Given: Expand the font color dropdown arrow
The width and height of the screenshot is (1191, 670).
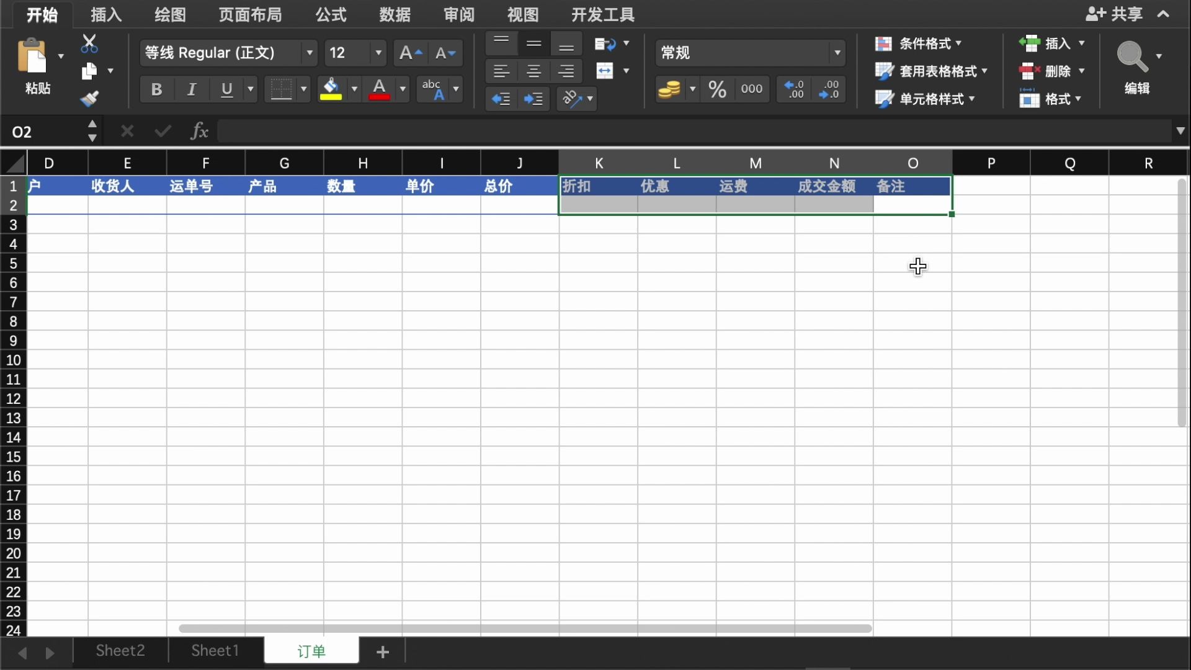Looking at the screenshot, I should click(403, 89).
